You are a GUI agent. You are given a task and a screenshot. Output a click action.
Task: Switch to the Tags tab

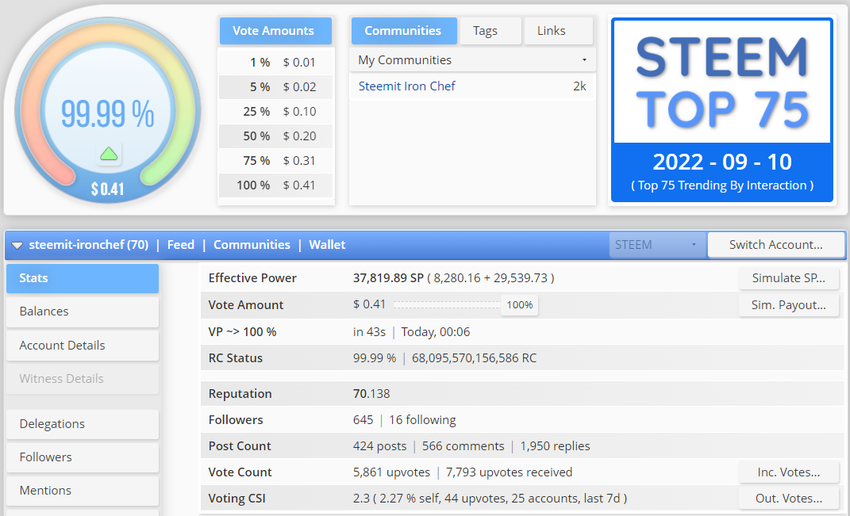pyautogui.click(x=490, y=31)
